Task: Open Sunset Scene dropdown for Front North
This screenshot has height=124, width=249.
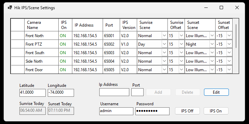Action: (x=212, y=36)
